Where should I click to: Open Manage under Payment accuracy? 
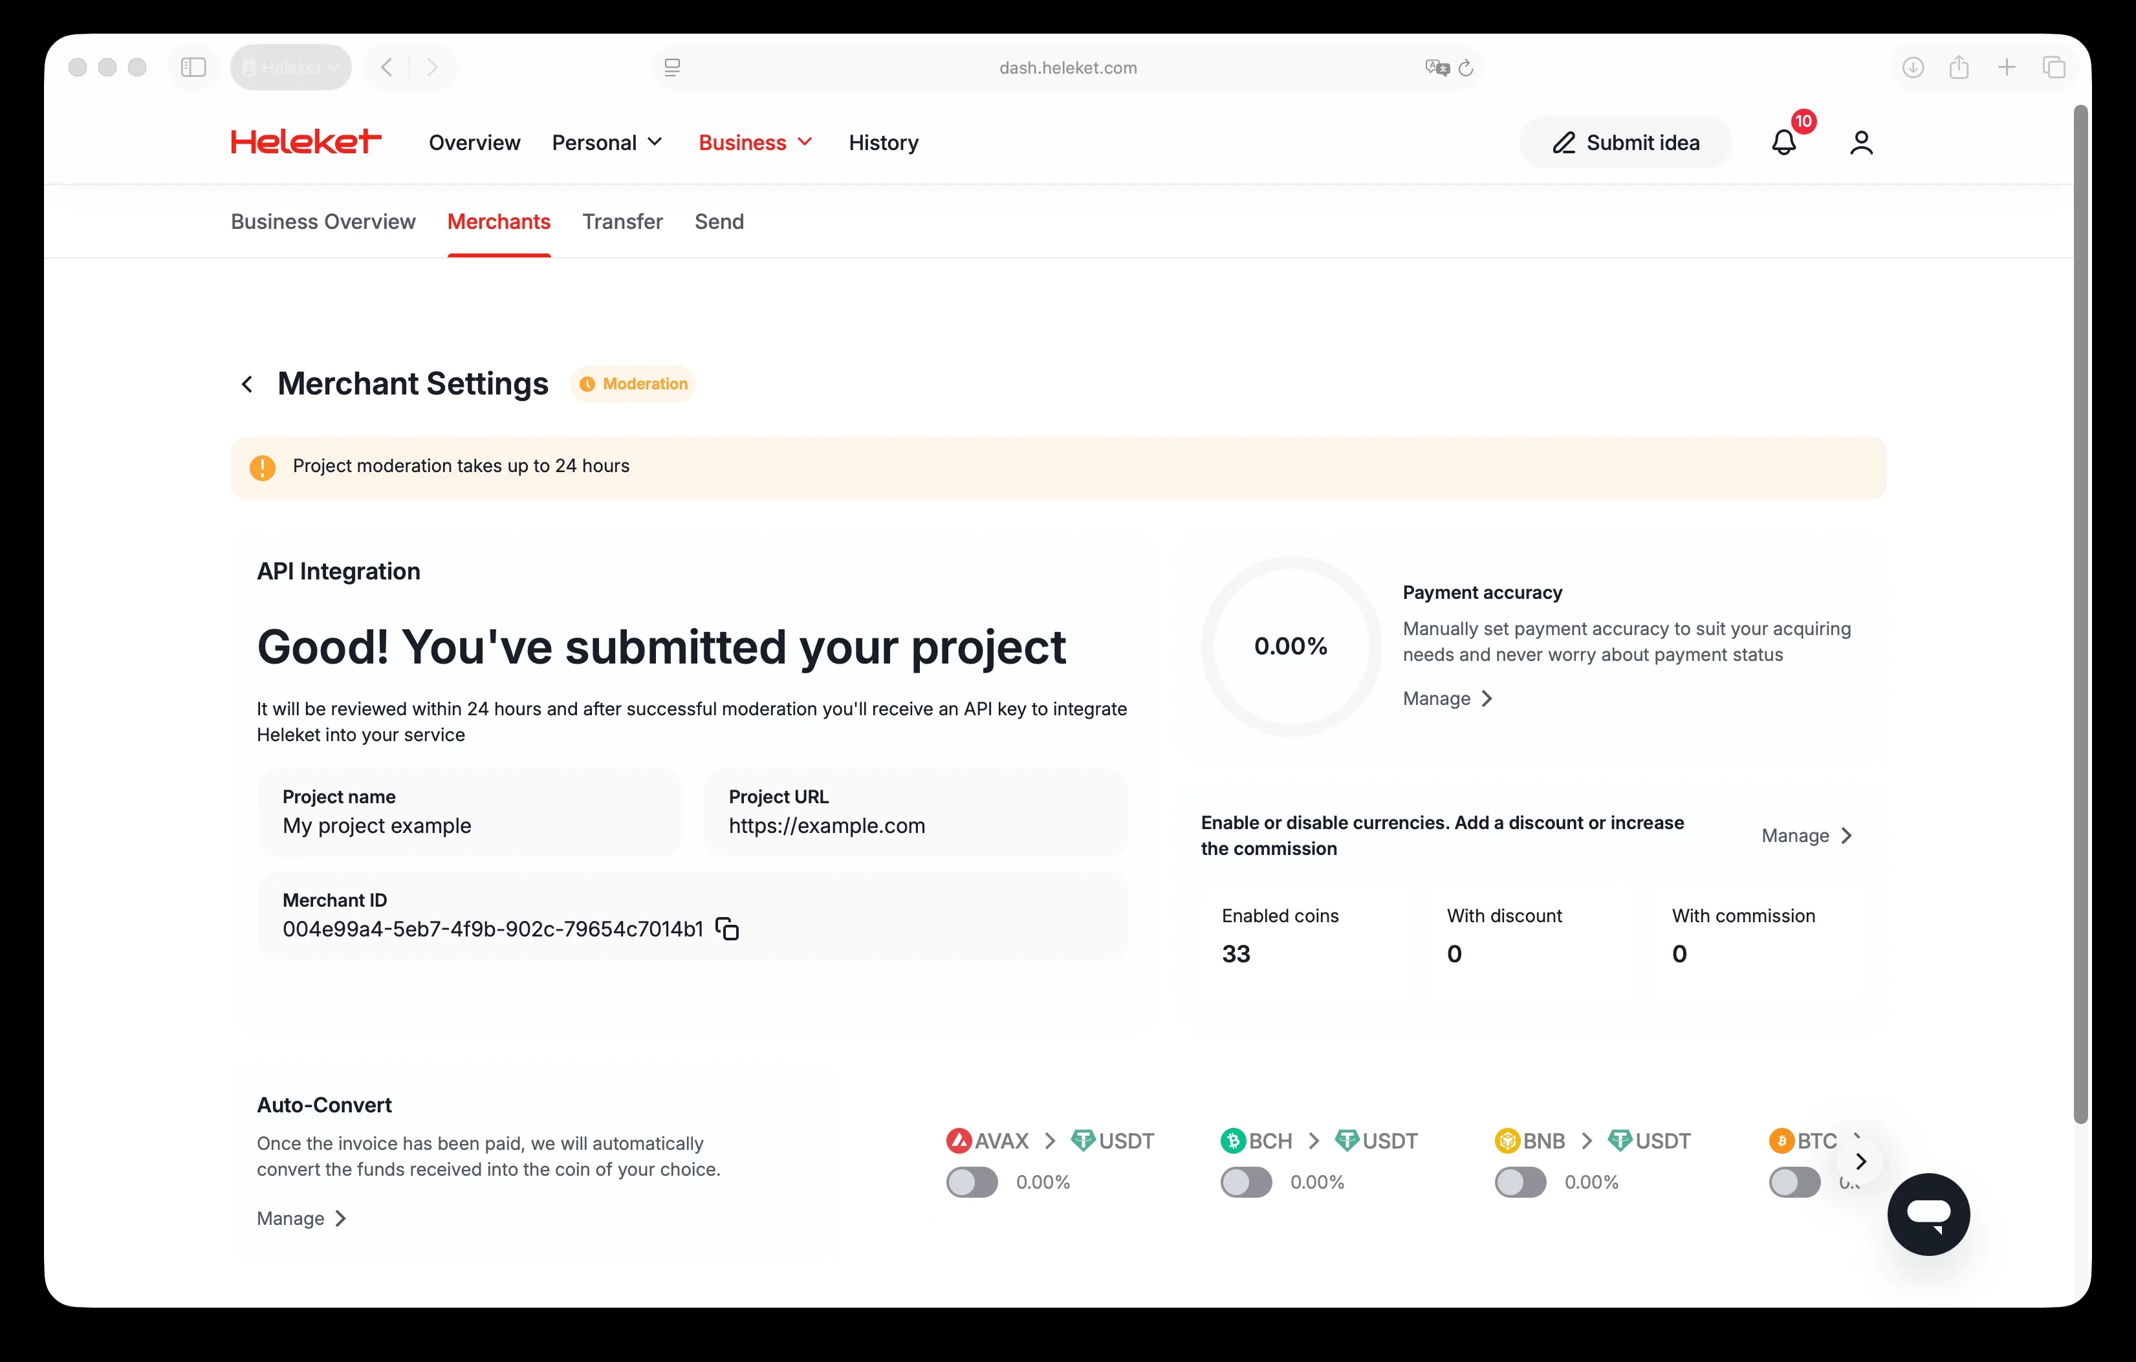click(x=1447, y=698)
